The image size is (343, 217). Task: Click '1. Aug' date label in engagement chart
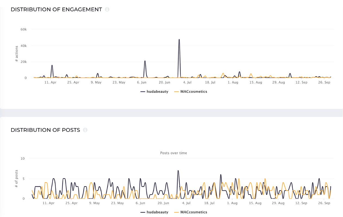point(233,82)
